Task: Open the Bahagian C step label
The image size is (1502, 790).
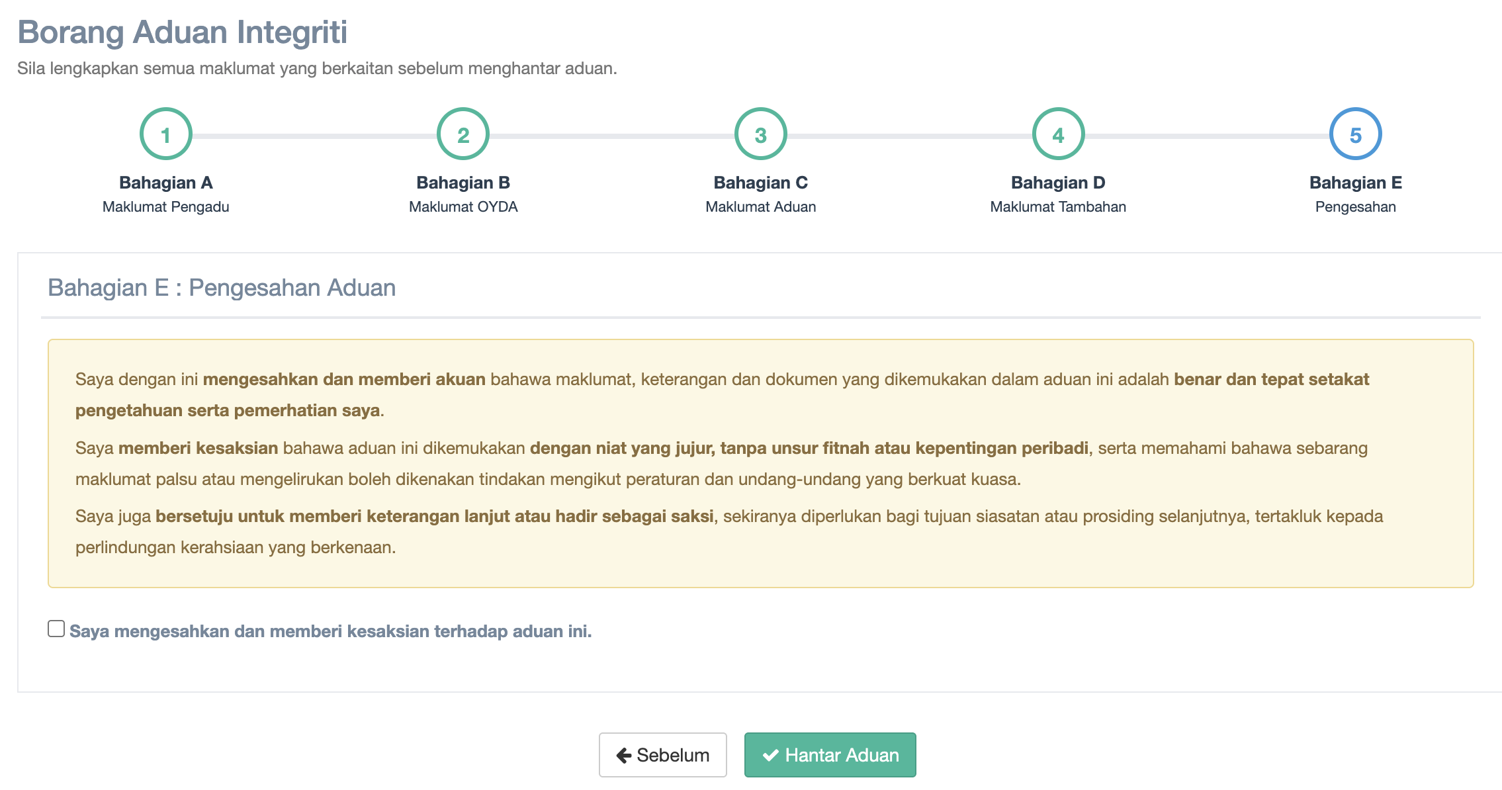Action: (761, 183)
